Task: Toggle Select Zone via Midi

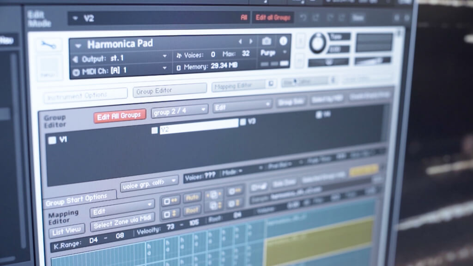Action: pos(122,222)
